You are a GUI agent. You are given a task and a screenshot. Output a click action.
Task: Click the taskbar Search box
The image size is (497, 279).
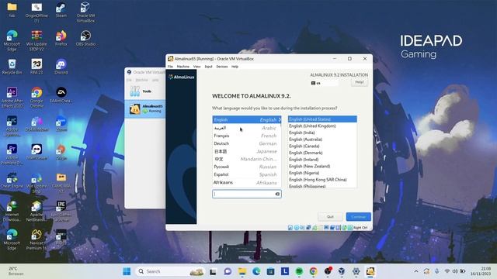coord(170,271)
